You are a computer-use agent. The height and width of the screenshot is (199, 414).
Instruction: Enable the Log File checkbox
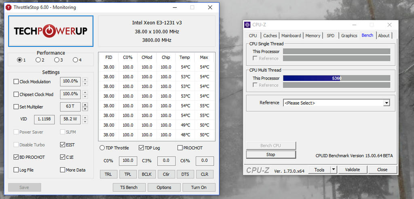point(16,170)
